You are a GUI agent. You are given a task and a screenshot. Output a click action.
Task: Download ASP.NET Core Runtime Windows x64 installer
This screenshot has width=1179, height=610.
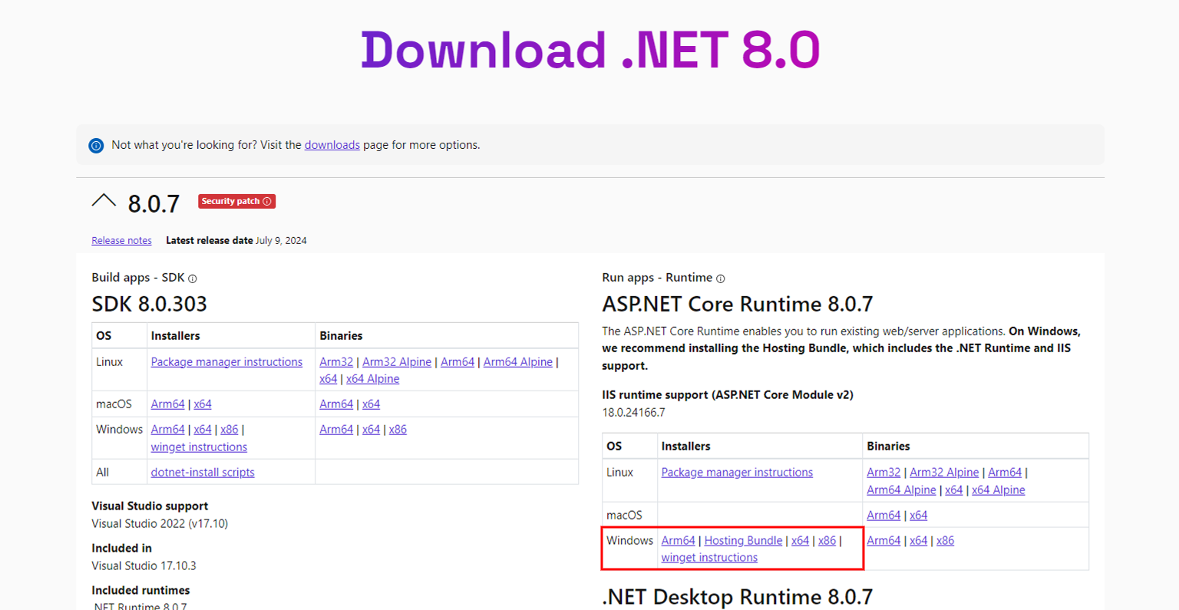[x=800, y=541]
